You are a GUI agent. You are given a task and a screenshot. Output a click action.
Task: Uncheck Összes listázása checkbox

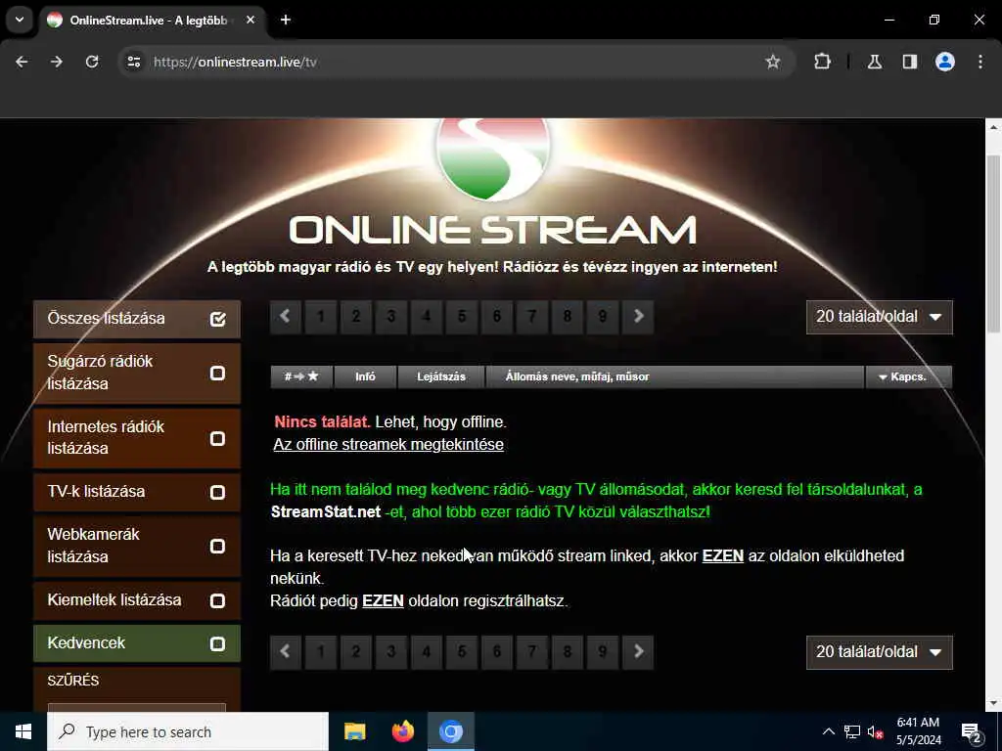click(218, 319)
